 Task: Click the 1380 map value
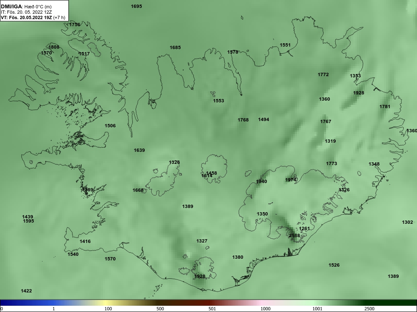[238, 257]
